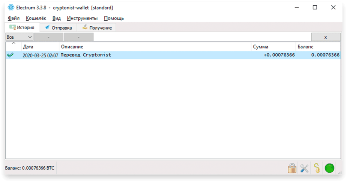
Task: Click the first start date dash button
Action: pyautogui.click(x=49, y=37)
